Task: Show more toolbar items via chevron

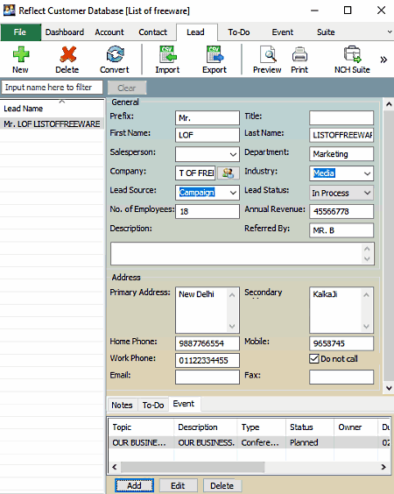Action: (383, 60)
